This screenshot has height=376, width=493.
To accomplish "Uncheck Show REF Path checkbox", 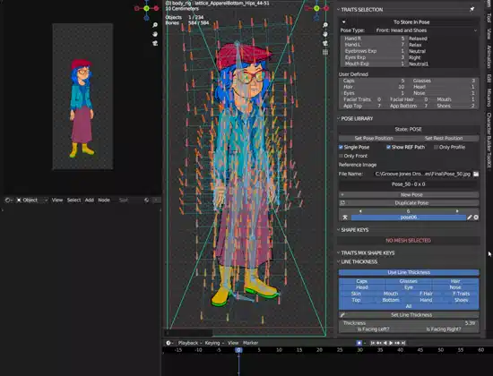I will [x=388, y=147].
